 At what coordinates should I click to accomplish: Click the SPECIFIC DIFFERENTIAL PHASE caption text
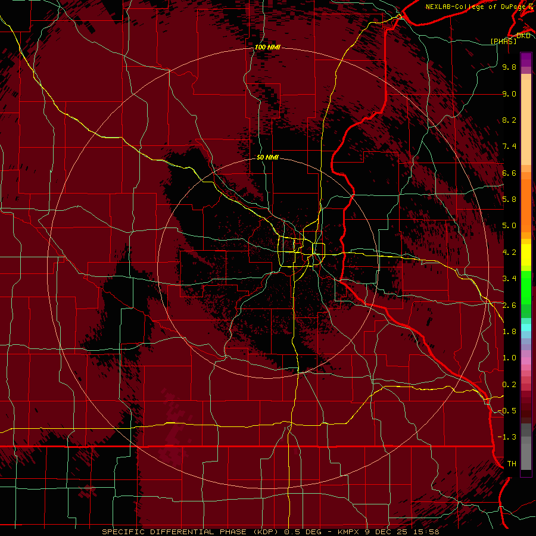point(174,532)
